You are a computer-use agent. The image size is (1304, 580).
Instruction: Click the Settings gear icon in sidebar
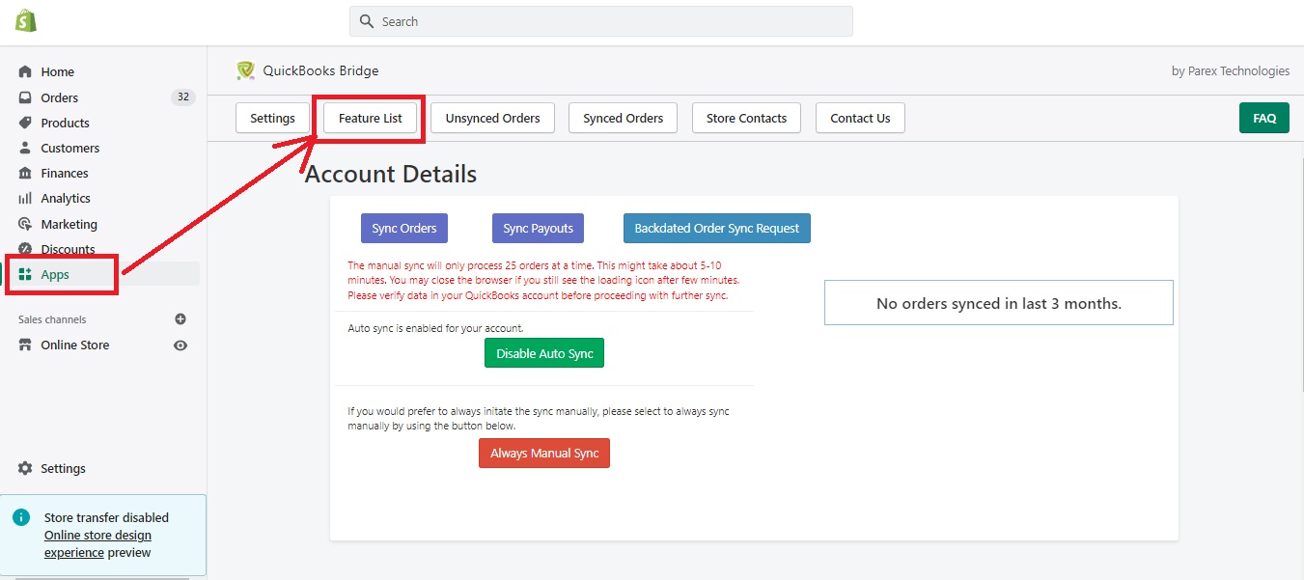pyautogui.click(x=25, y=468)
